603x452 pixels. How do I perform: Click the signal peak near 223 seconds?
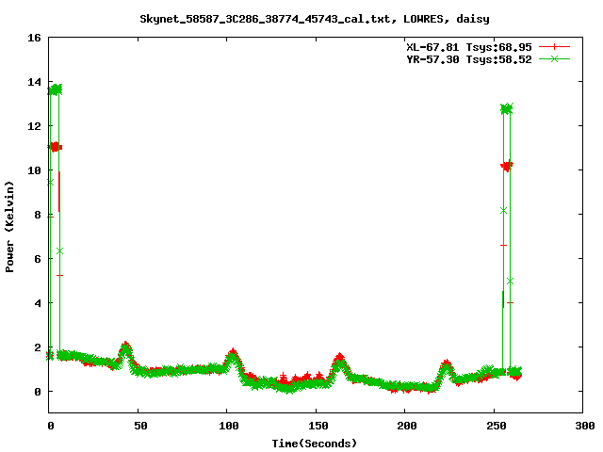pos(446,369)
